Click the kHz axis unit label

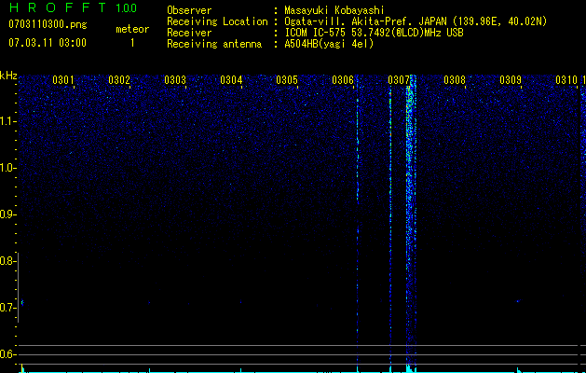(8, 76)
